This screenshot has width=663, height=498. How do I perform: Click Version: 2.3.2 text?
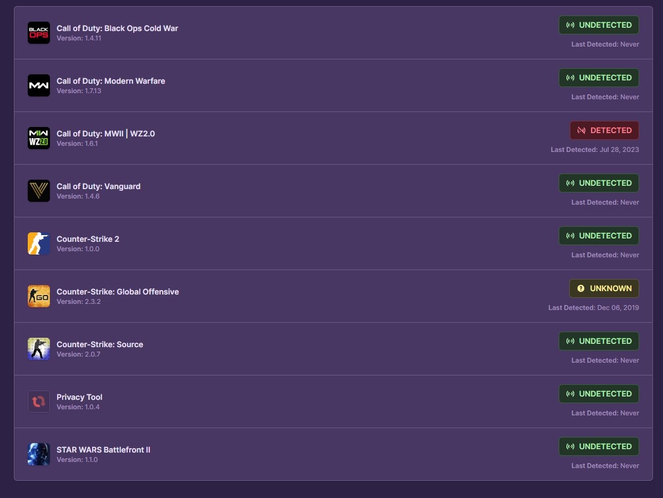click(79, 302)
